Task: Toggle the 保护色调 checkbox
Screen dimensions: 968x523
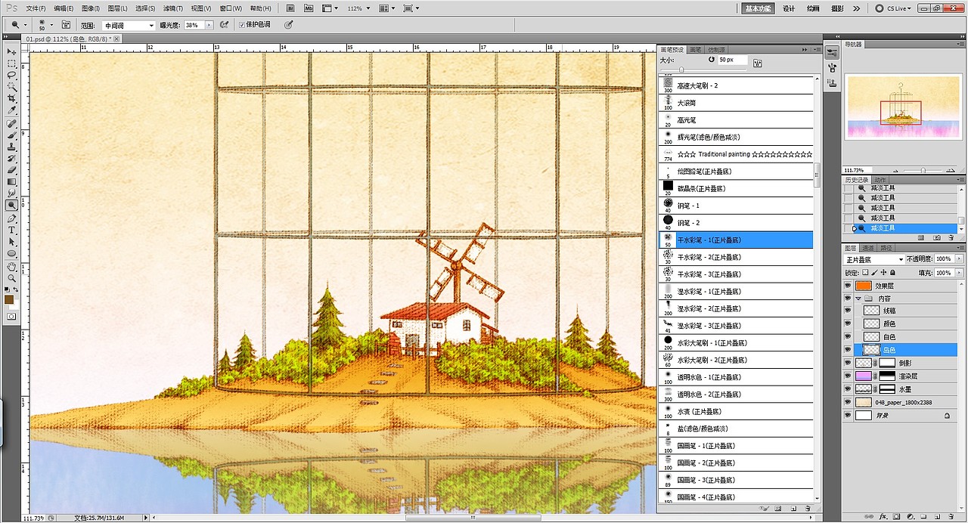Action: [242, 25]
